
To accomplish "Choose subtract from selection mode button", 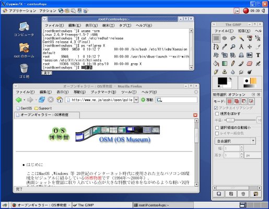I will [x=244, y=101].
